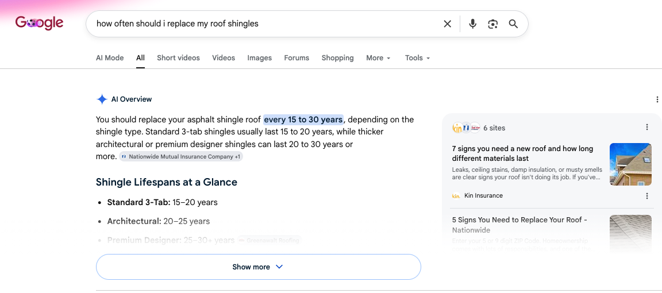Open the 6 sites panel options menu
Screen dimensions: 662x293
[647, 127]
